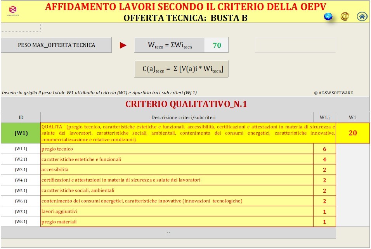
Task: Select the accessibilità sub-criterion description cell
Action: [177, 170]
